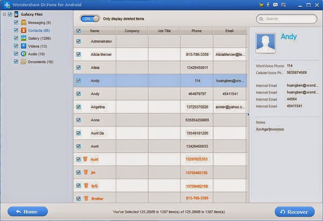The height and width of the screenshot is (221, 323).
Task: Click the selected-items status text
Action: pyautogui.click(x=168, y=212)
